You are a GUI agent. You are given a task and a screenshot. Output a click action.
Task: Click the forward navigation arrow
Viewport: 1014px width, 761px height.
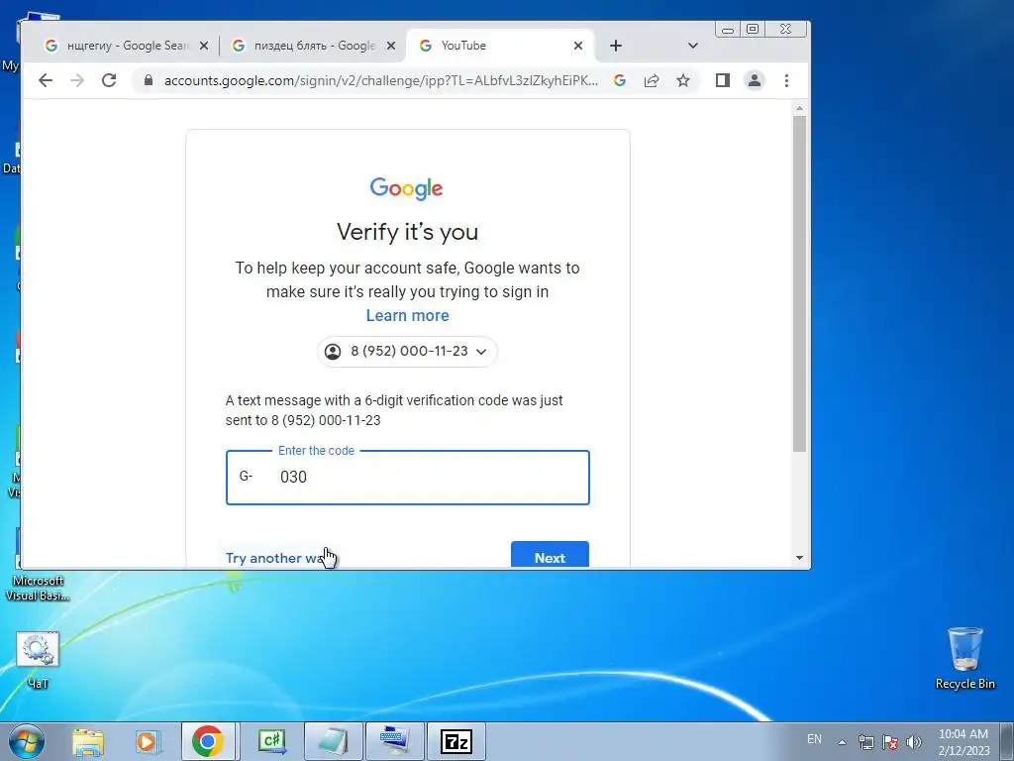tap(77, 80)
